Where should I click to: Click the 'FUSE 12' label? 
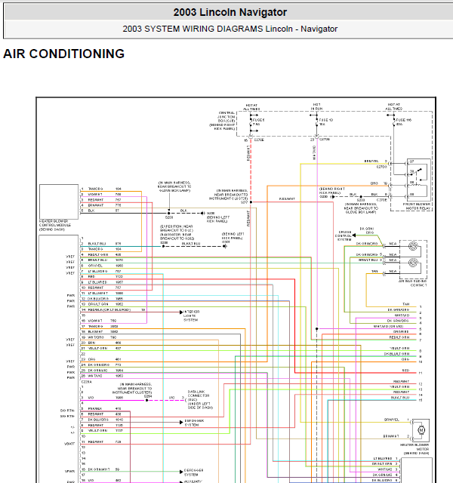point(325,120)
